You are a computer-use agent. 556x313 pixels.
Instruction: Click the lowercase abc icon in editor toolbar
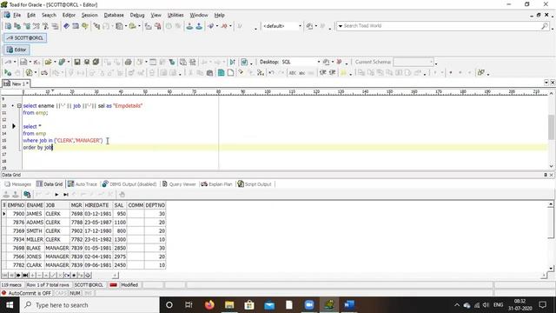[301, 73]
